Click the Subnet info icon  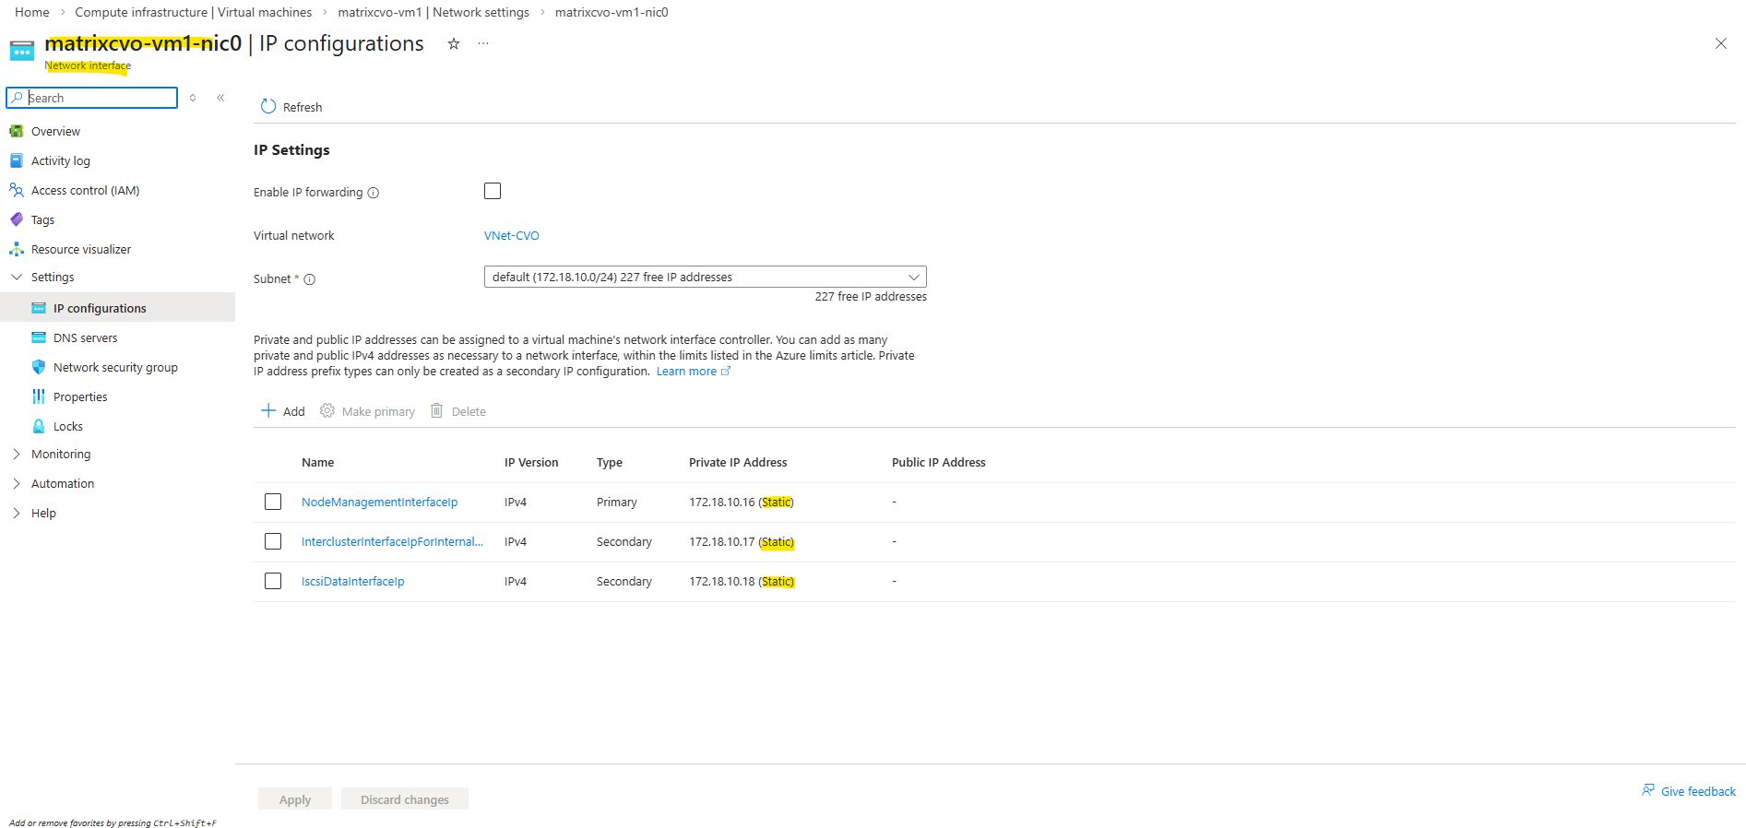tap(310, 279)
